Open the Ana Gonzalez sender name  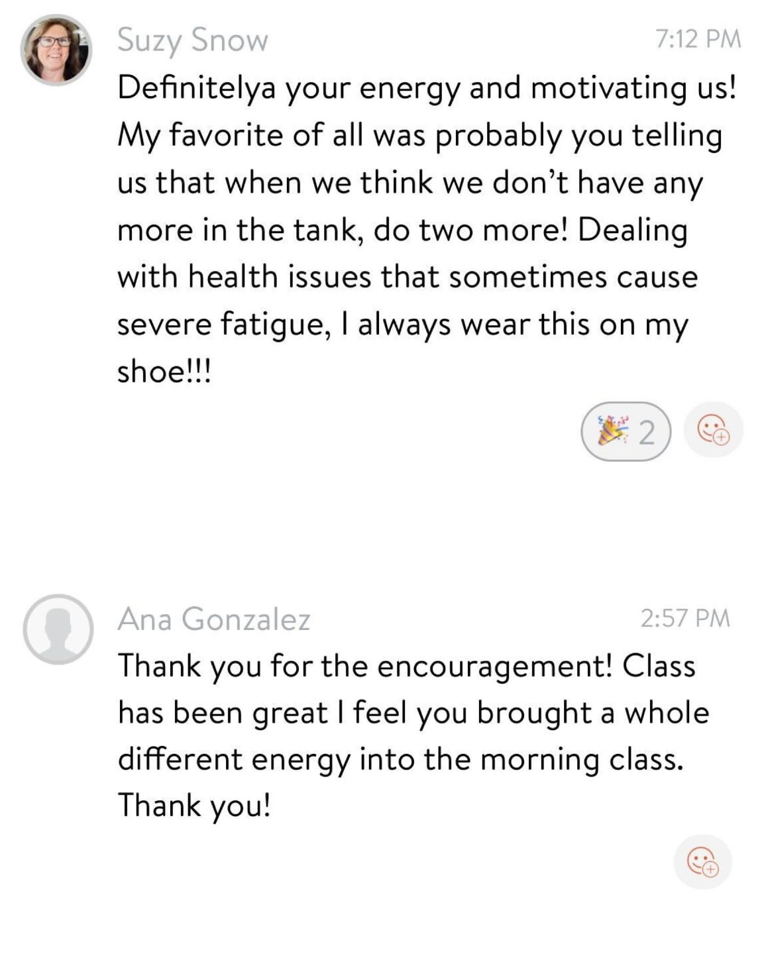(214, 619)
